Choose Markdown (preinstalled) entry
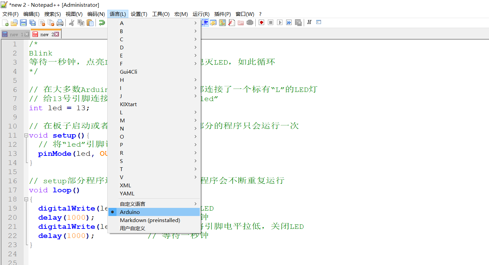This screenshot has width=489, height=265. 154,220
